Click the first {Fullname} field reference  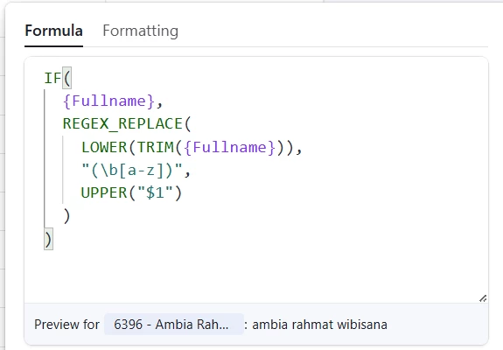point(109,101)
